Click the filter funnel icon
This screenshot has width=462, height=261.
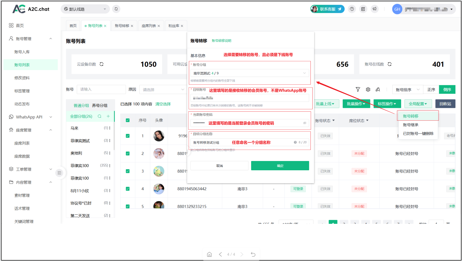(x=358, y=90)
